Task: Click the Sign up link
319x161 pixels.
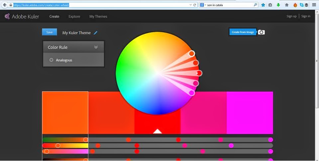Action: pyautogui.click(x=291, y=16)
